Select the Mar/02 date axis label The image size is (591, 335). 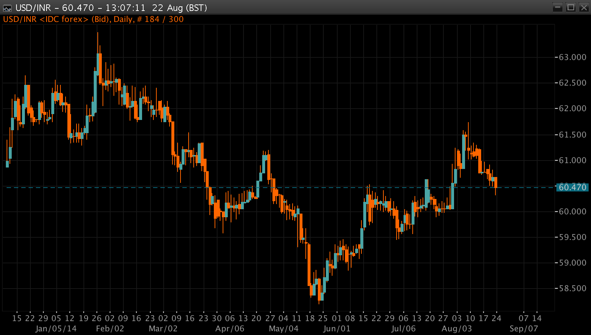(x=163, y=328)
